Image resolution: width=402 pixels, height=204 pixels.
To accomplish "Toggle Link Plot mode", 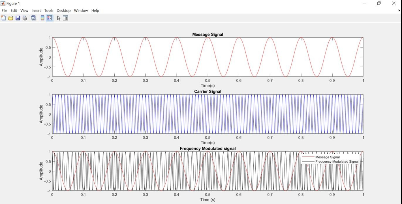I will pos(34,18).
